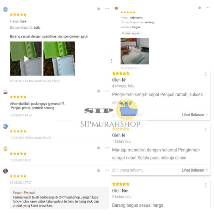Toggle like on the 04-02-2021 review
The width and height of the screenshot is (214, 214).
[98, 170]
